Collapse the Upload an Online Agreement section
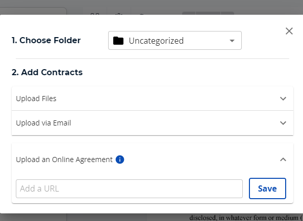Image resolution: width=303 pixels, height=221 pixels. point(153,160)
